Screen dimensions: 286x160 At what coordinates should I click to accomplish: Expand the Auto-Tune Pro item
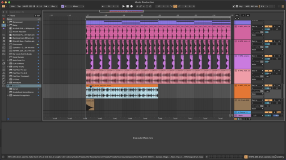pos(8,60)
